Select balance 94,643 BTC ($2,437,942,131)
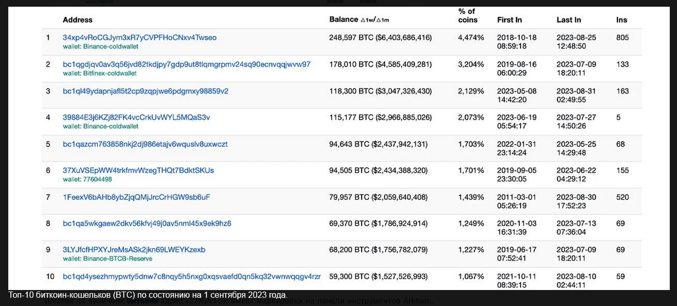Image resolution: width=677 pixels, height=306 pixels. point(378,144)
